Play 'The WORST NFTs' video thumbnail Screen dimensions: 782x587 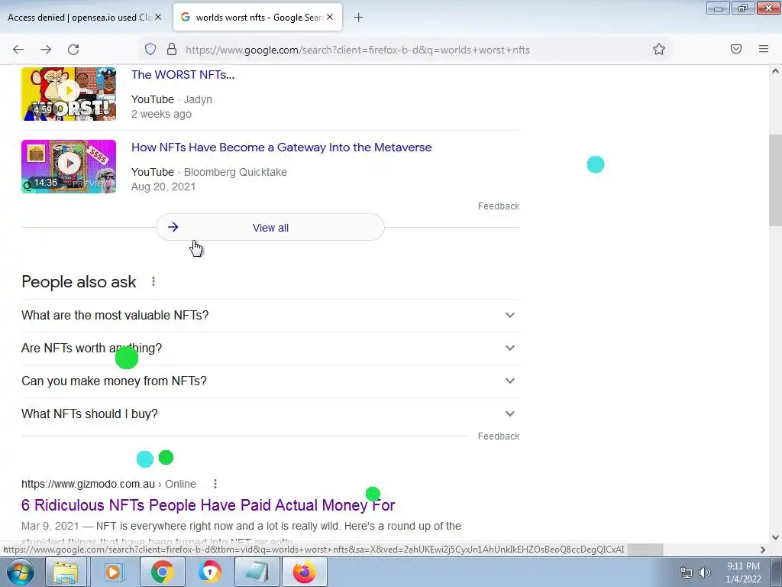69,94
